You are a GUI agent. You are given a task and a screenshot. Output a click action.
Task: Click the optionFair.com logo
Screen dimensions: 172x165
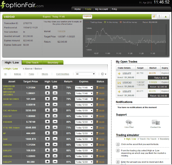(x=22, y=5)
